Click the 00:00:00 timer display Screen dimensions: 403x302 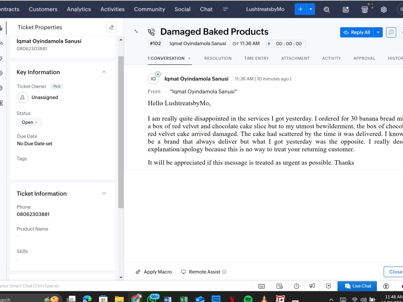coord(289,43)
